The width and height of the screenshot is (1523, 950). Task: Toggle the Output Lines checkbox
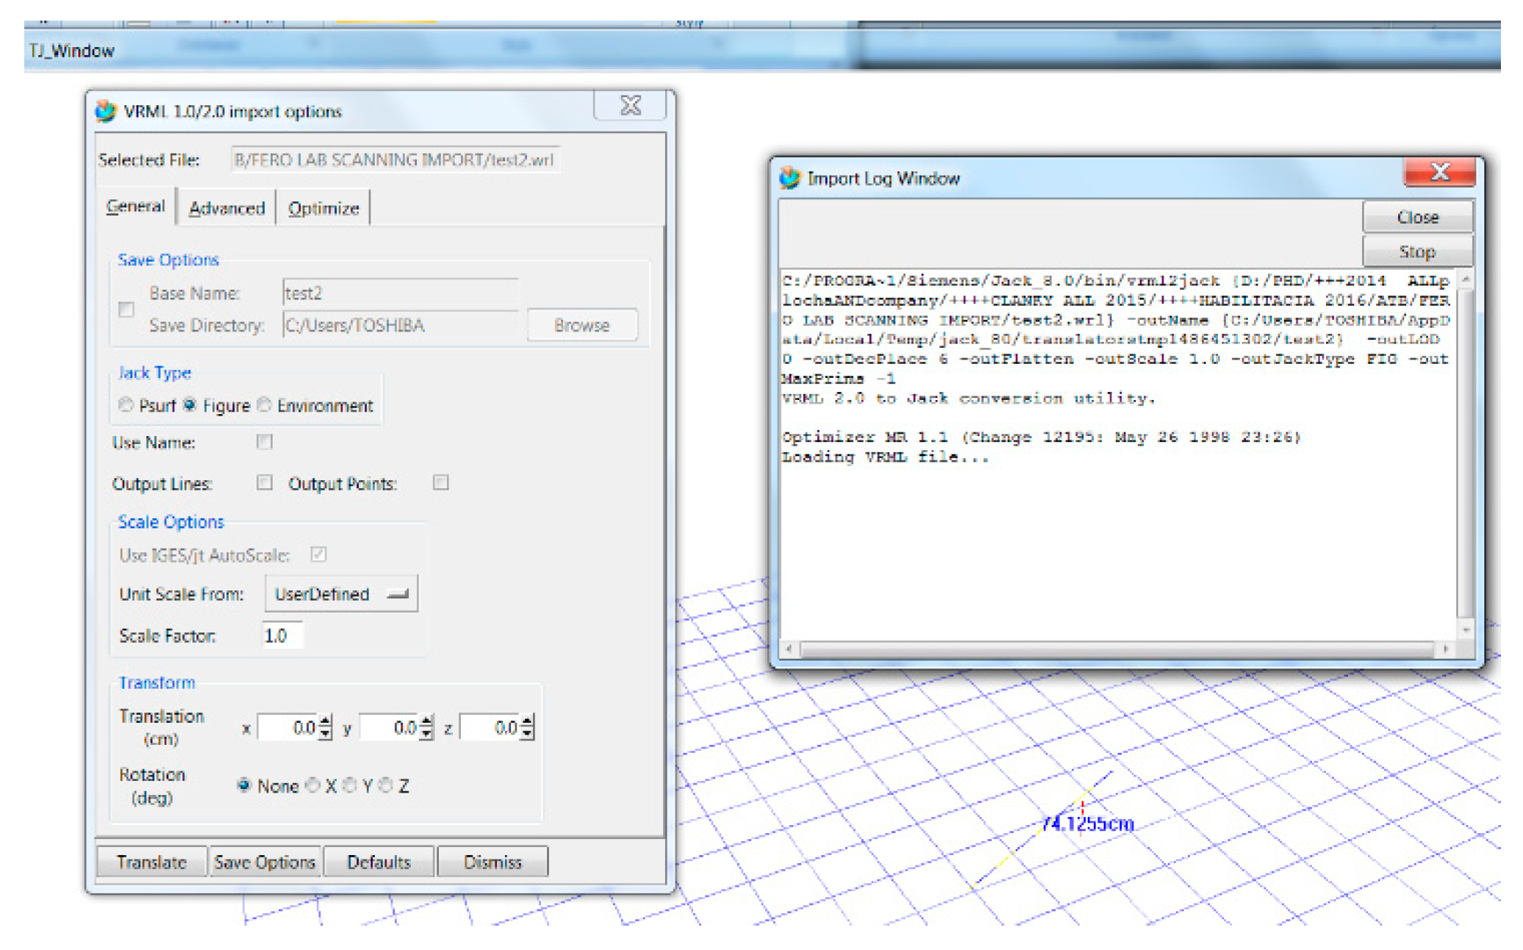coord(264,482)
